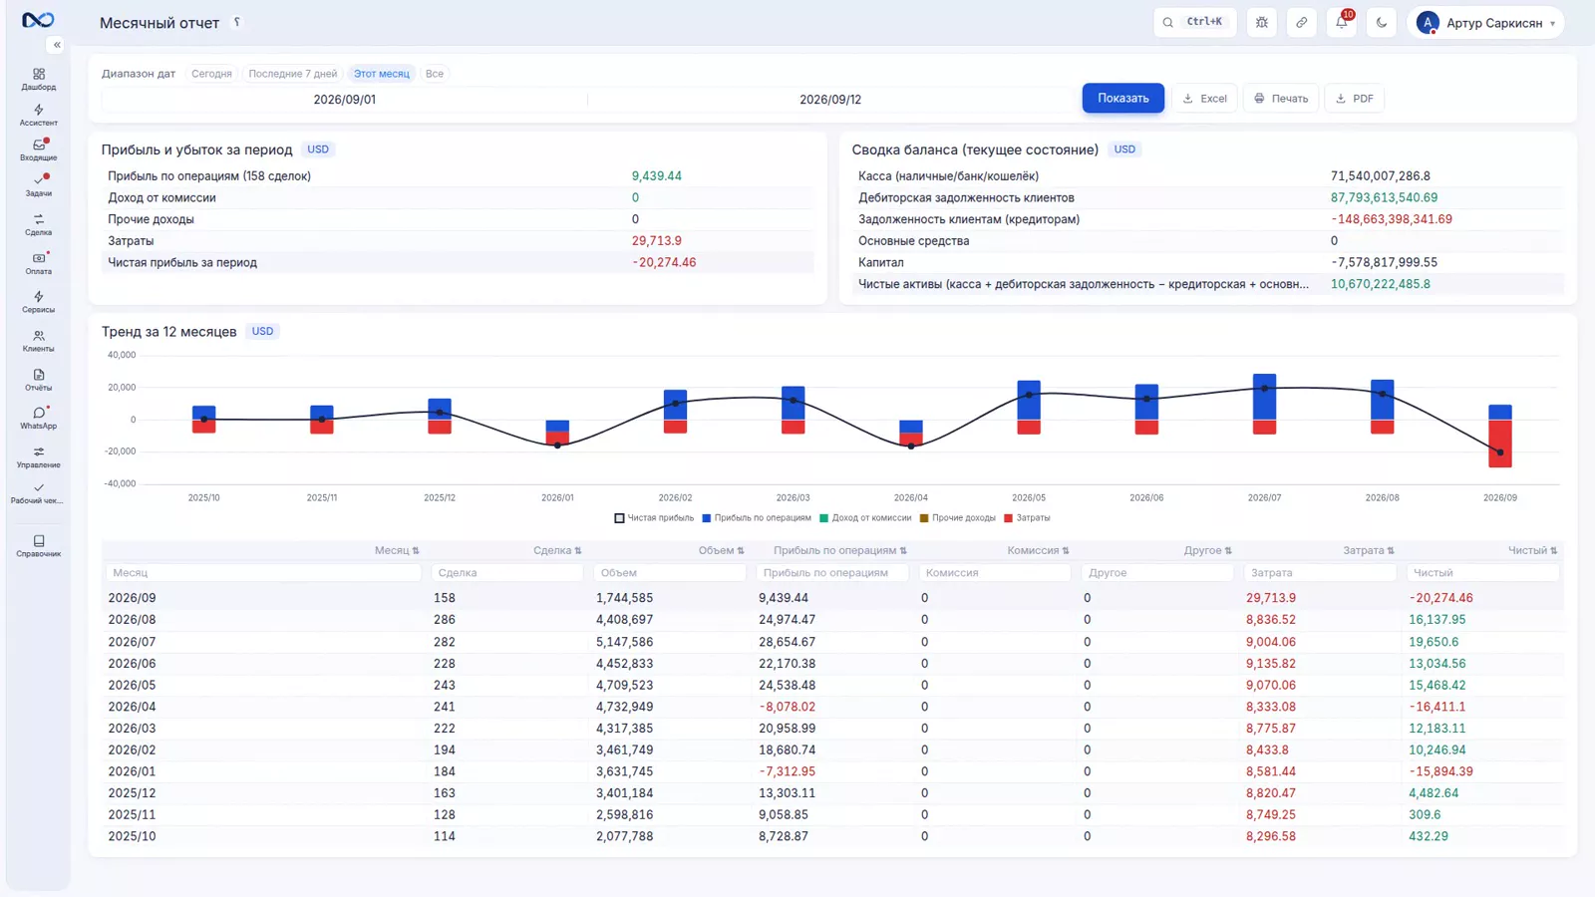Open the Артур Саркисян user dropdown
1595x897 pixels.
(x=1485, y=22)
